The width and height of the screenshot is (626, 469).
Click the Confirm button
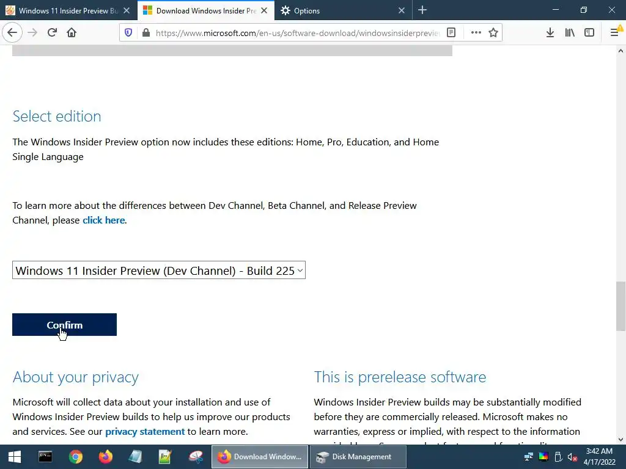(x=65, y=325)
